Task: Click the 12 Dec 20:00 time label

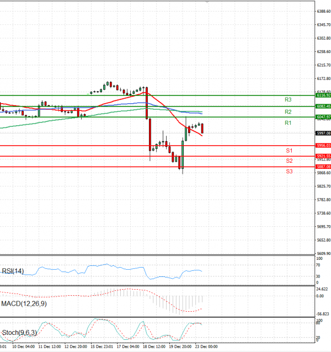Action: coord(76,346)
